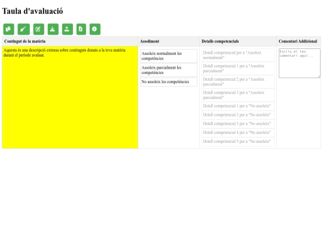
Task: Click Detall competencial 2 per a "Assoleix parcialment"
Action: 238,82
